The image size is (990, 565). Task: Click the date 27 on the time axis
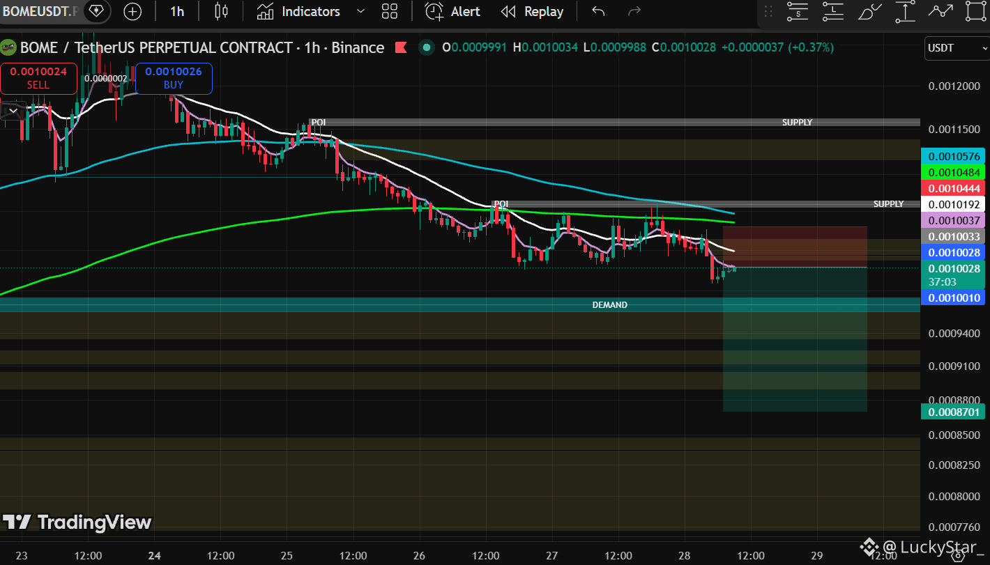click(x=552, y=555)
